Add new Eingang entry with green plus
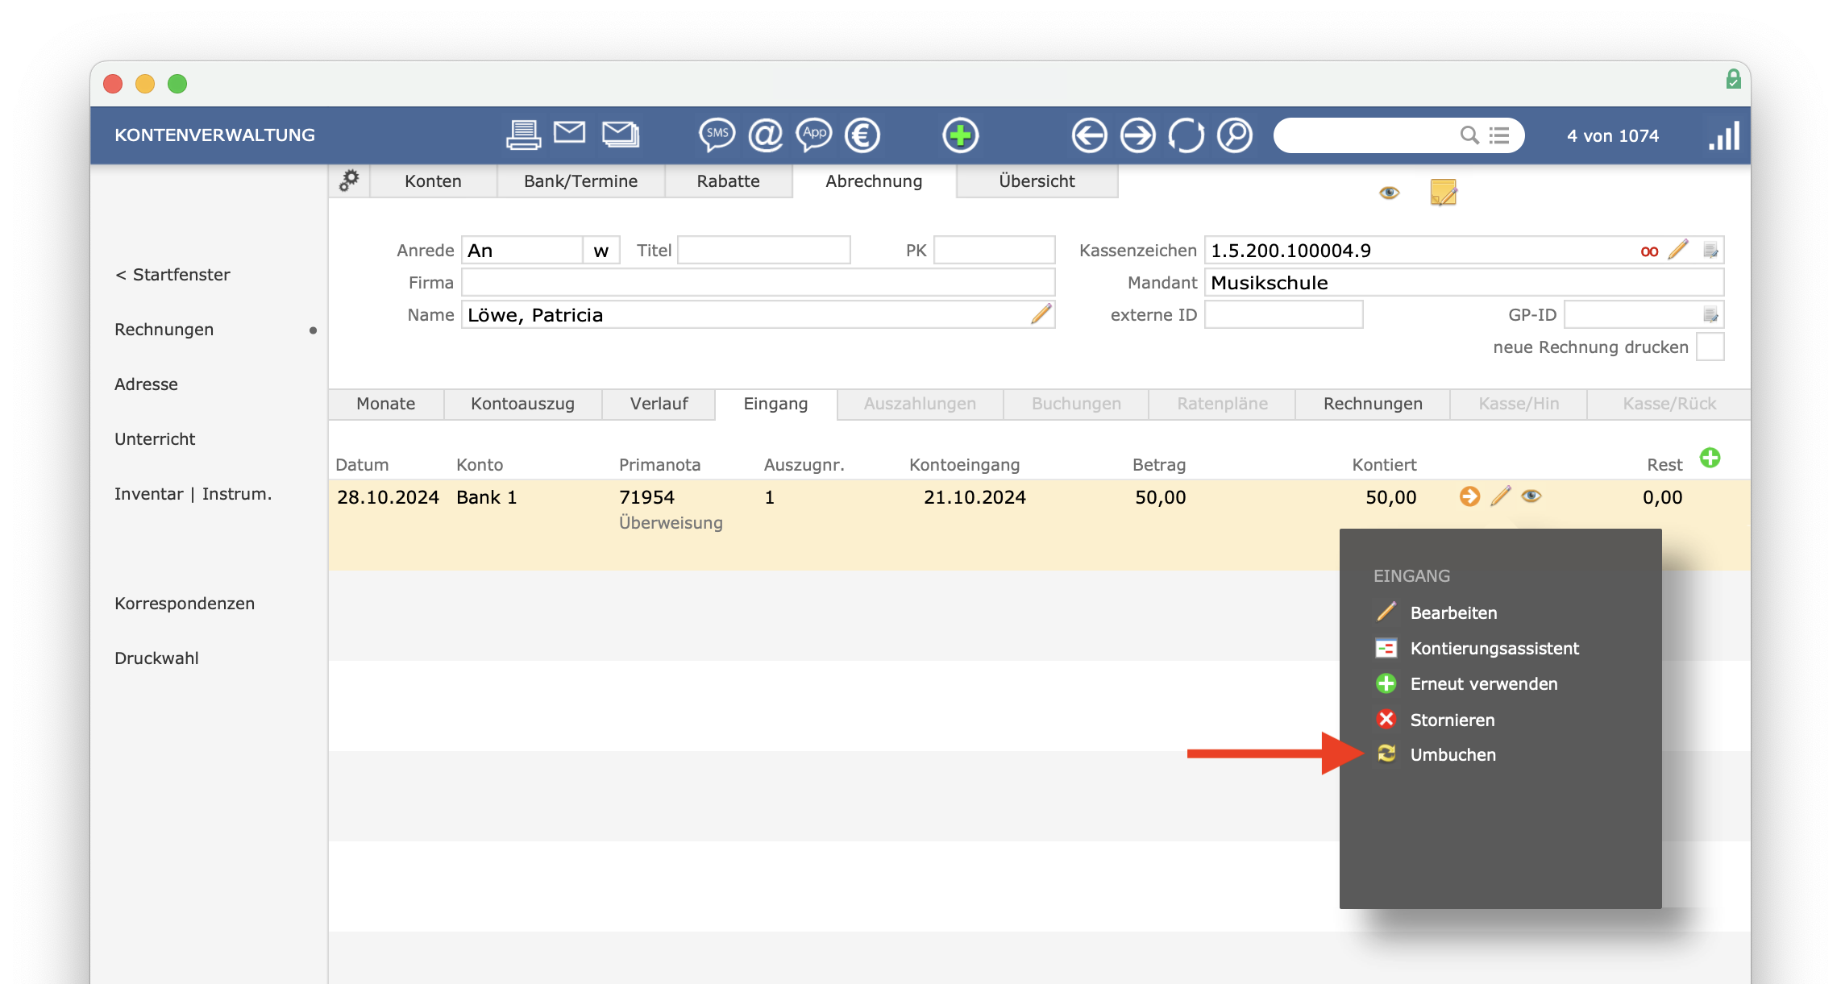 1710,458
